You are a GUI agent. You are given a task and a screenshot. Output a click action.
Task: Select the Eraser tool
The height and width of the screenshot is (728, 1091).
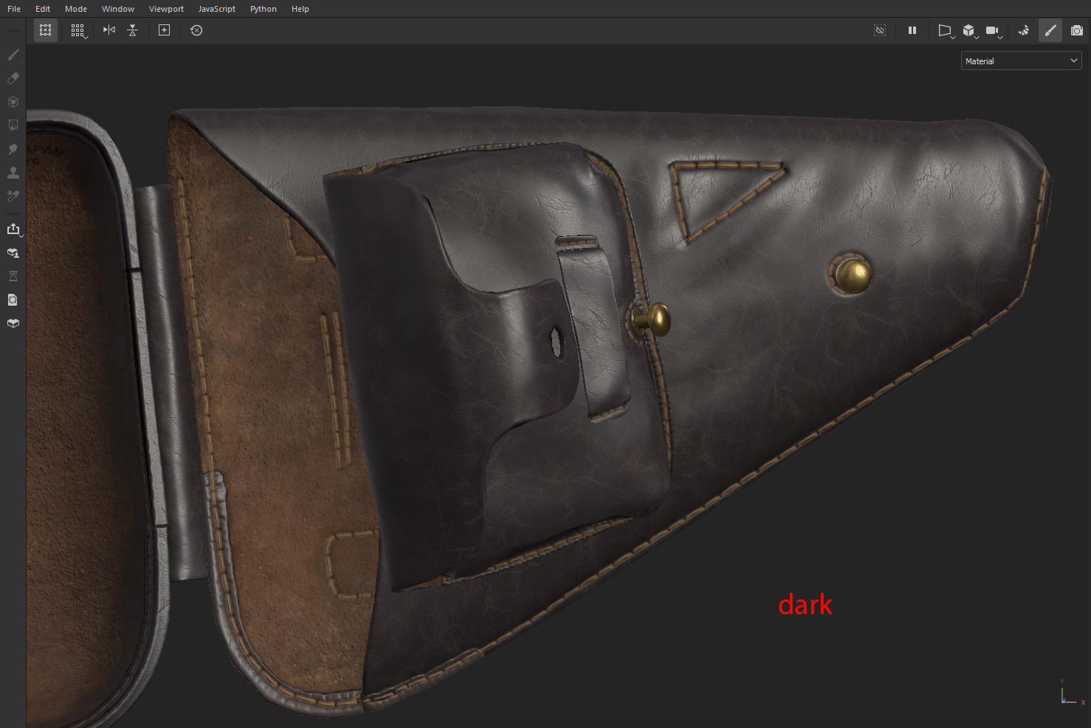tap(13, 78)
